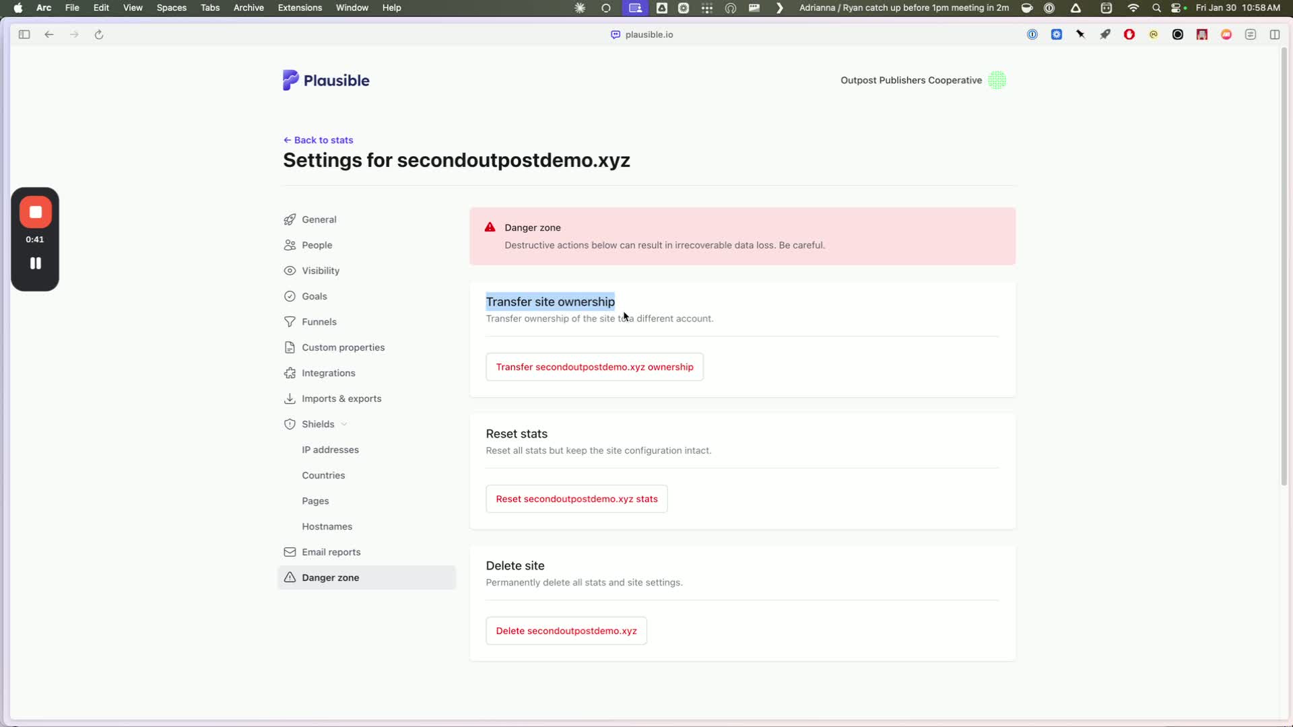The width and height of the screenshot is (1293, 727).
Task: Click the Goals checkmark circle icon
Action: click(290, 296)
